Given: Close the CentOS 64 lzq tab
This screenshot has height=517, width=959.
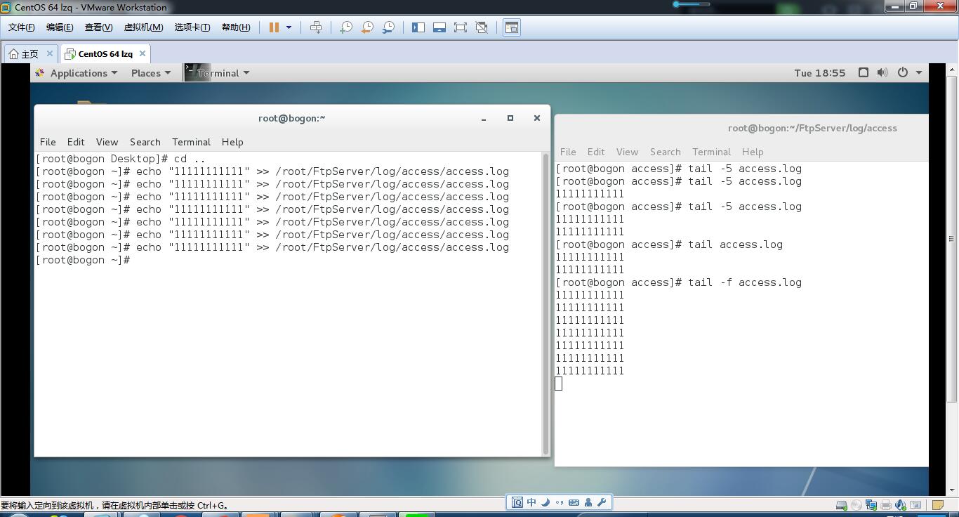Looking at the screenshot, I should [x=143, y=53].
